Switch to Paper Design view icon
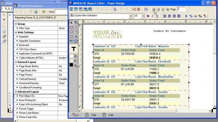The image size is (218, 122). point(85,9)
